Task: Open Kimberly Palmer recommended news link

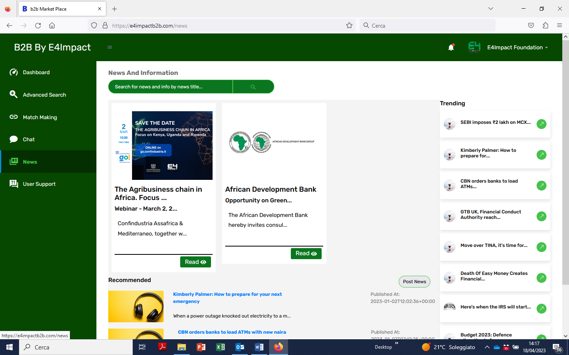Action: pyautogui.click(x=227, y=298)
